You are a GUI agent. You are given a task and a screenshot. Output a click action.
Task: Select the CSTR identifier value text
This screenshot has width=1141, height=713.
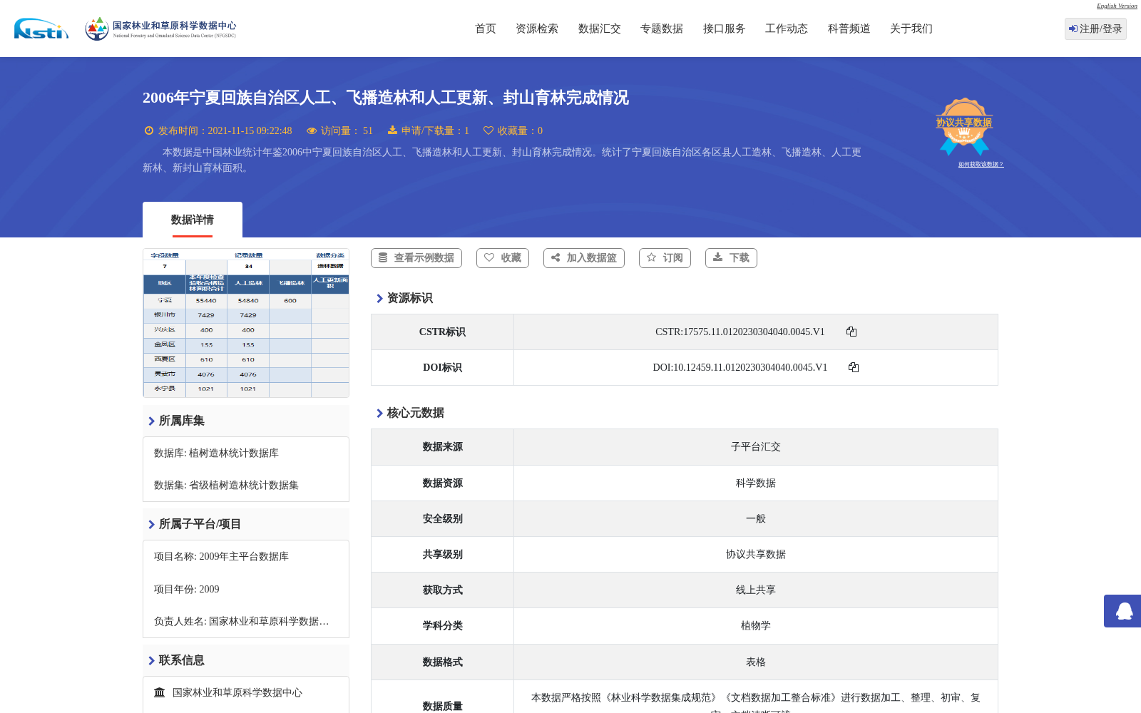pyautogui.click(x=740, y=332)
